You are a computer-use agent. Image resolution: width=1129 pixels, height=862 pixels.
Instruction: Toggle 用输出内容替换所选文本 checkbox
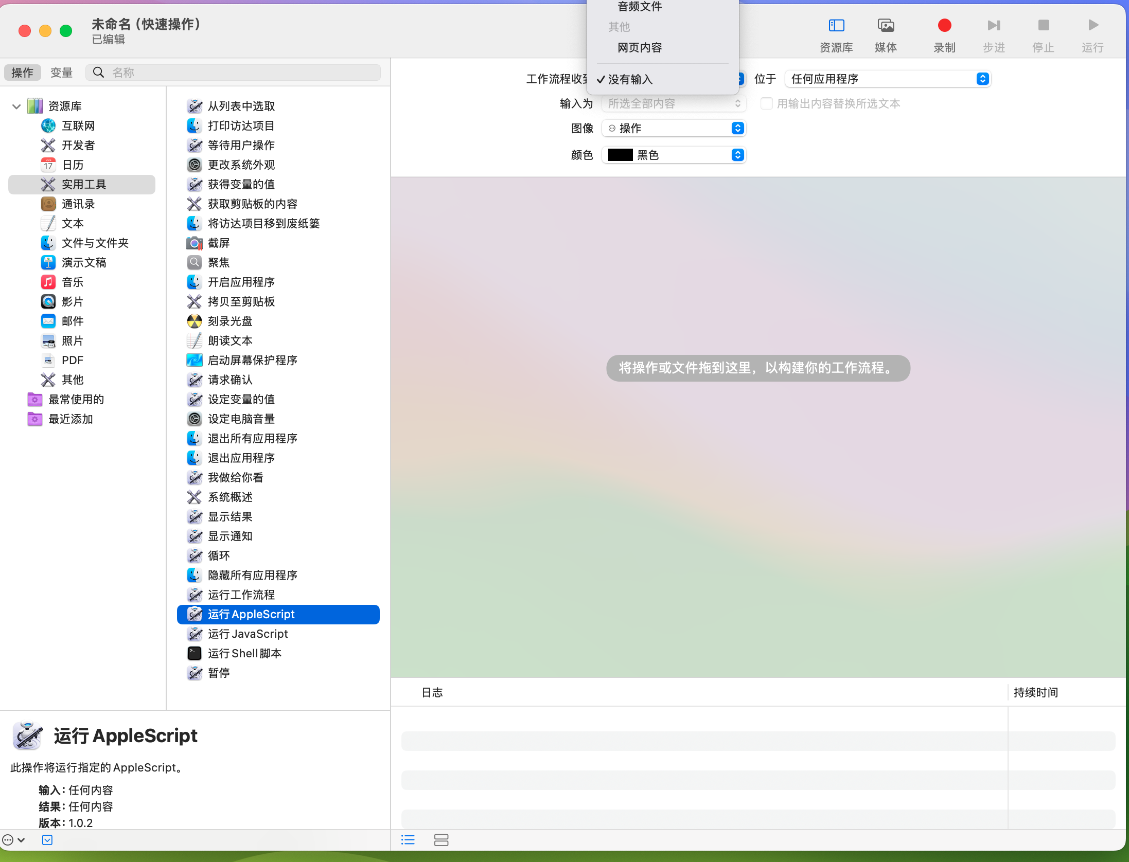[x=766, y=104]
